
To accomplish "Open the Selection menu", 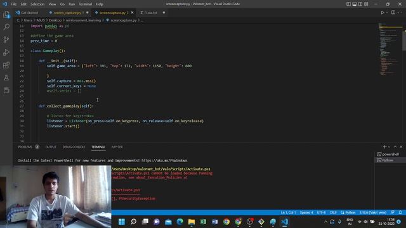I will coord(37,4).
